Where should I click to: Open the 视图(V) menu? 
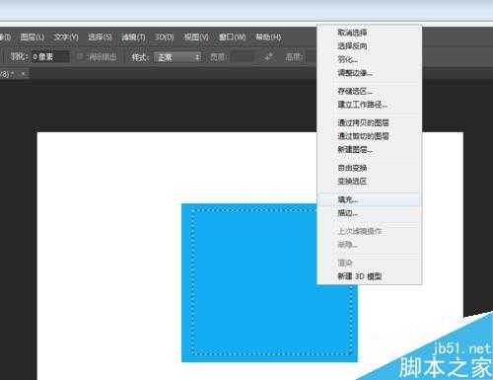(196, 37)
